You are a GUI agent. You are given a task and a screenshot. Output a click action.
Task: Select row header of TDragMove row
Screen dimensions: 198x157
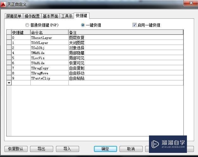[9, 73]
